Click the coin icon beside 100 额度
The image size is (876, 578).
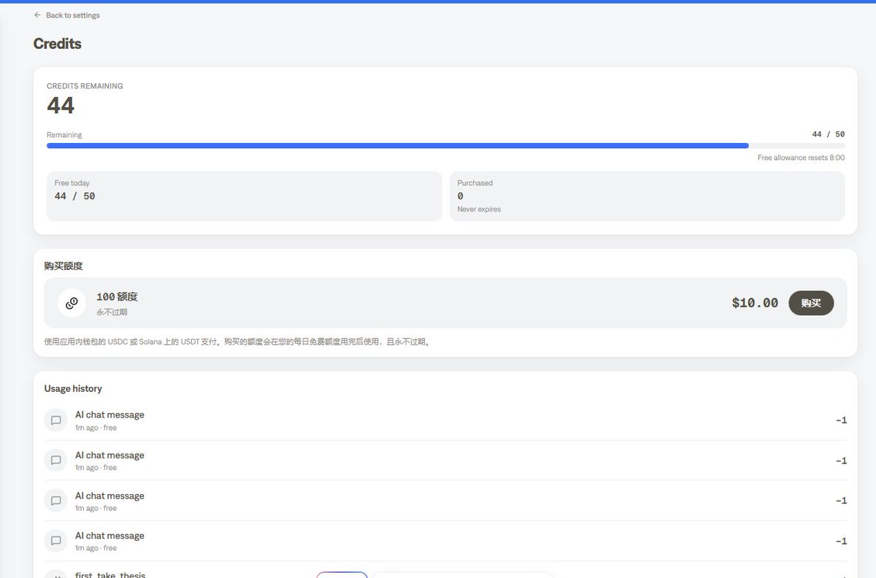pyautogui.click(x=72, y=303)
